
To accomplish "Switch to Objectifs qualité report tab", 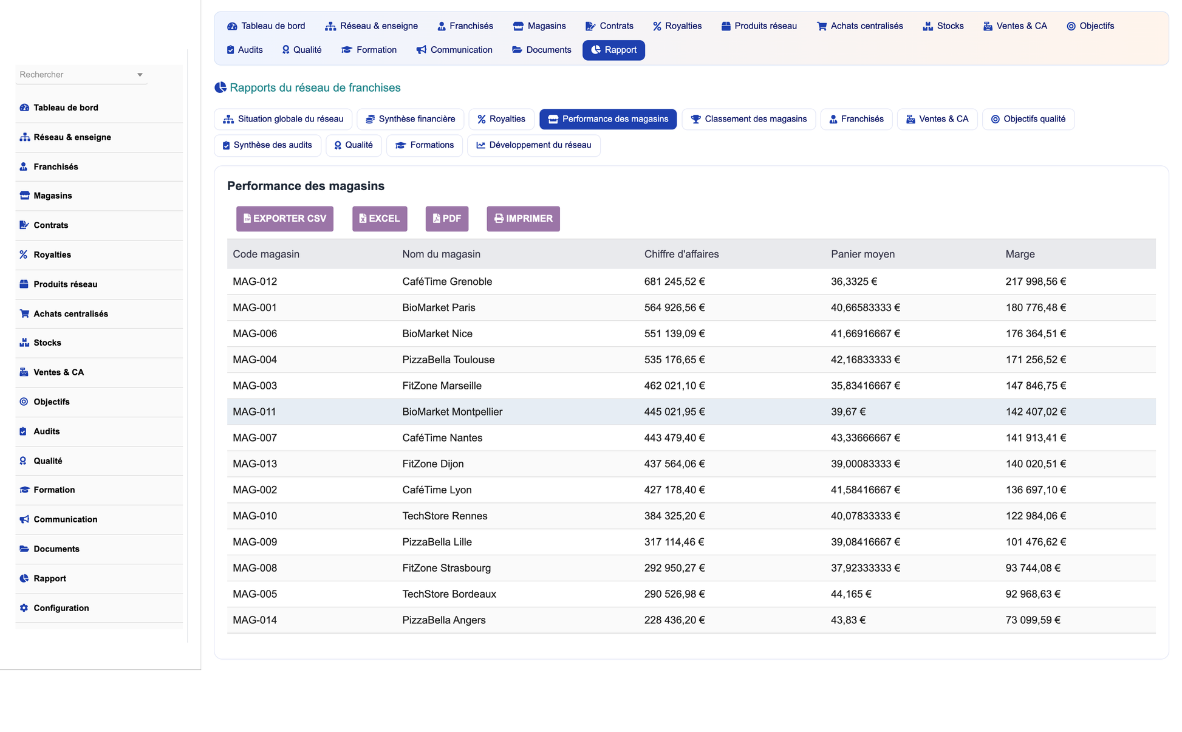I will (x=1028, y=119).
